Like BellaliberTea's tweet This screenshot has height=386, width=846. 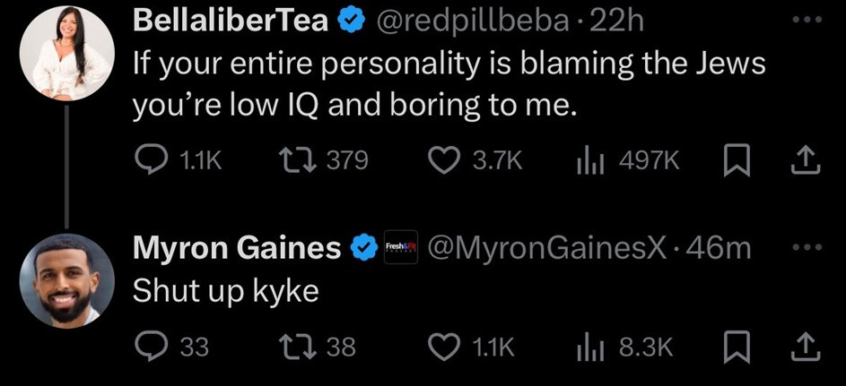tap(444, 160)
